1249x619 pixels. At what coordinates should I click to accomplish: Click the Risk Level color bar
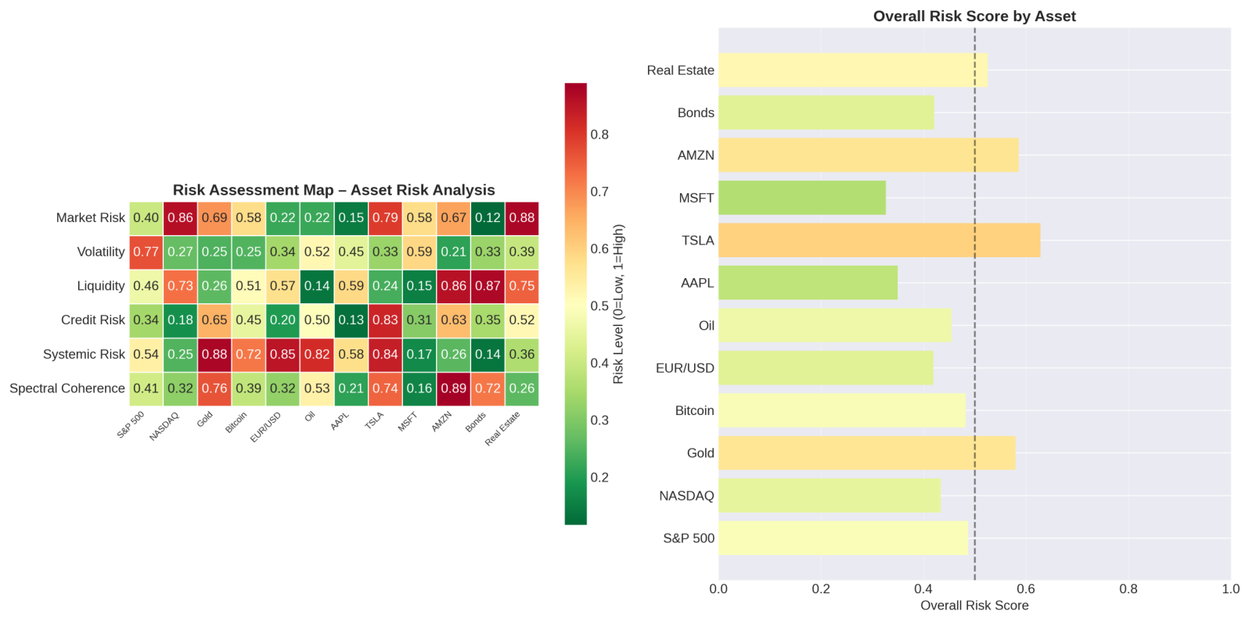[x=575, y=304]
